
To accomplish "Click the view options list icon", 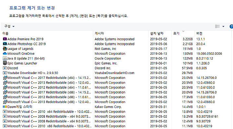I will 217,26.
